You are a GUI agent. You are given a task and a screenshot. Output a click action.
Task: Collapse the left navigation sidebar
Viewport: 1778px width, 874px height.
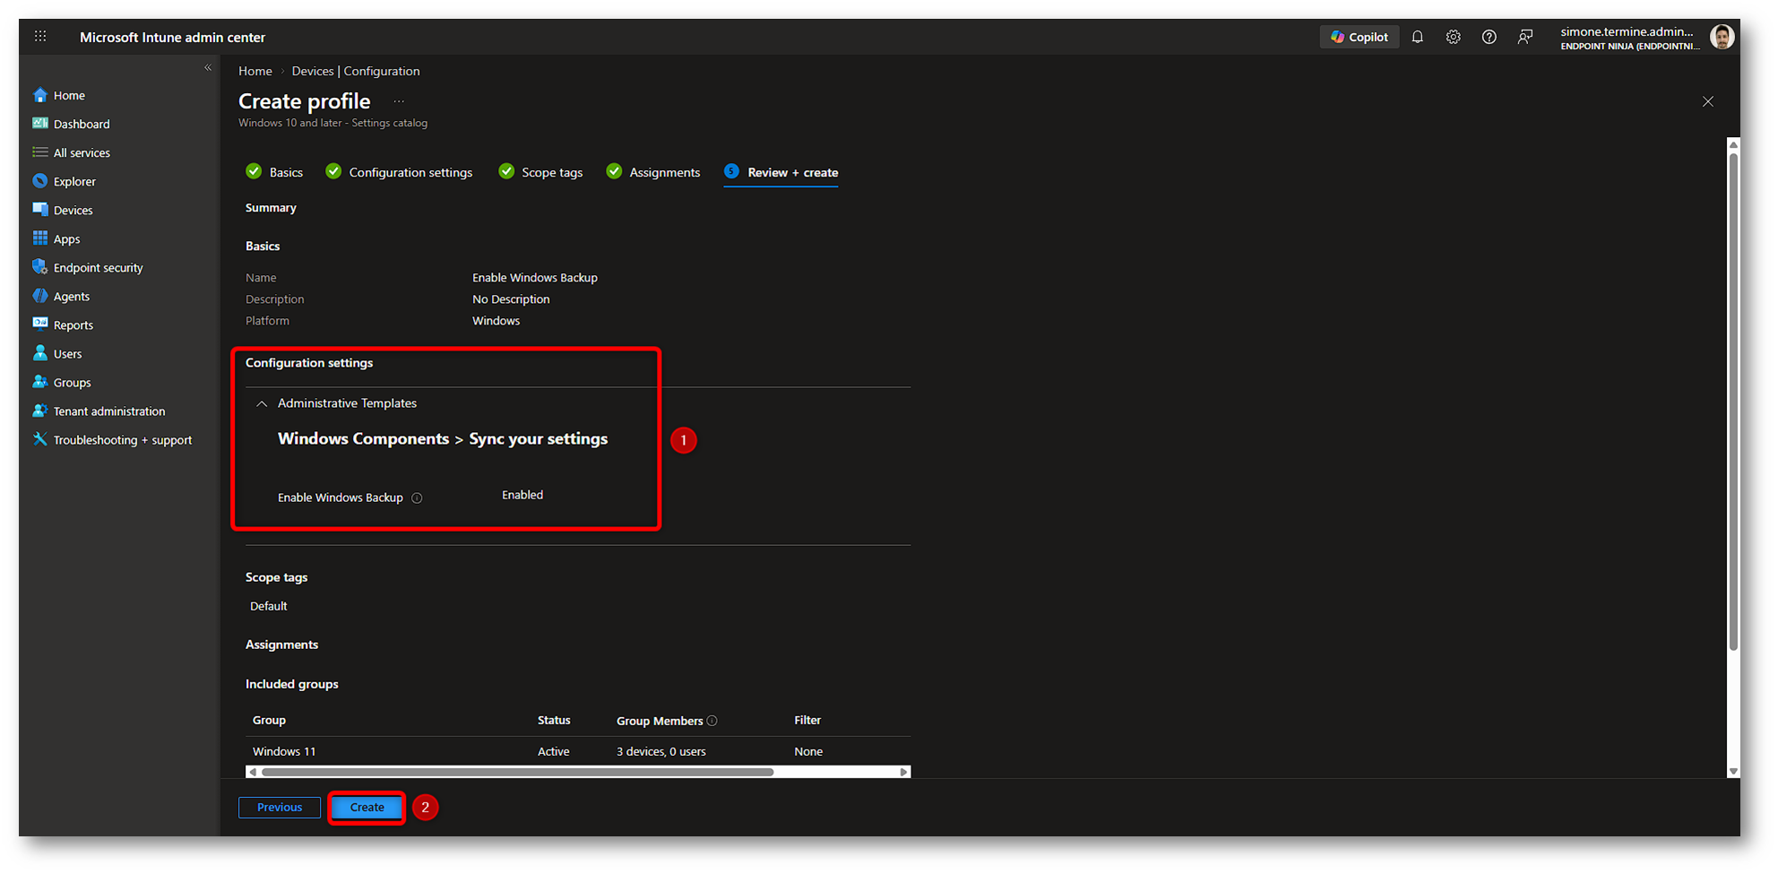pos(208,68)
